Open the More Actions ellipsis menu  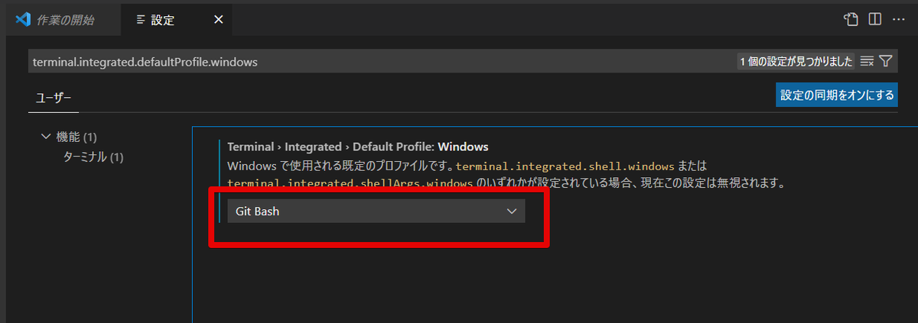click(899, 19)
